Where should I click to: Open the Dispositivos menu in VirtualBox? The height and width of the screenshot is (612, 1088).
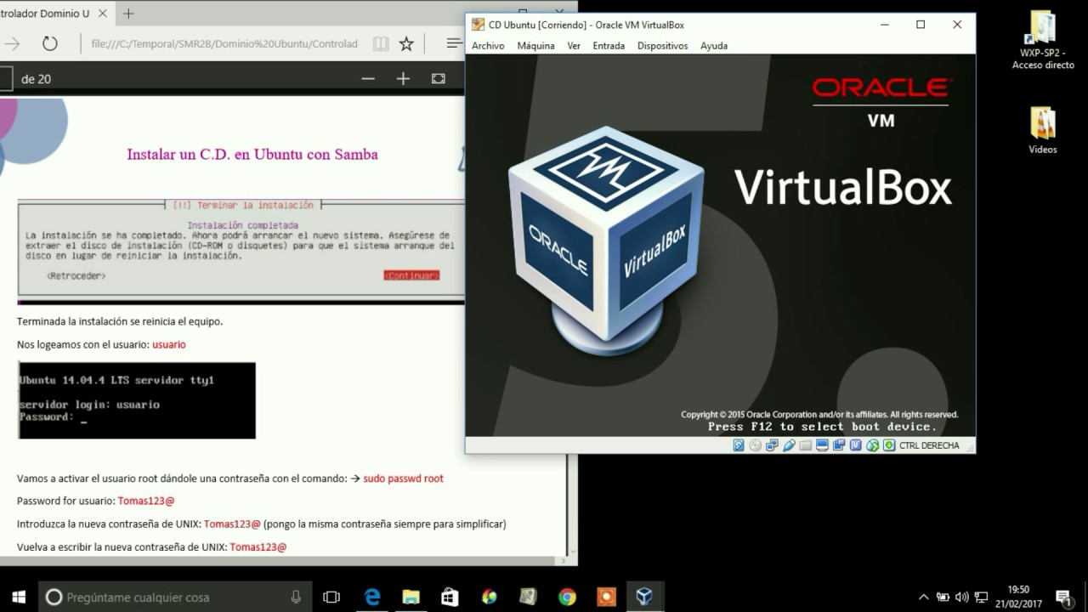point(662,46)
